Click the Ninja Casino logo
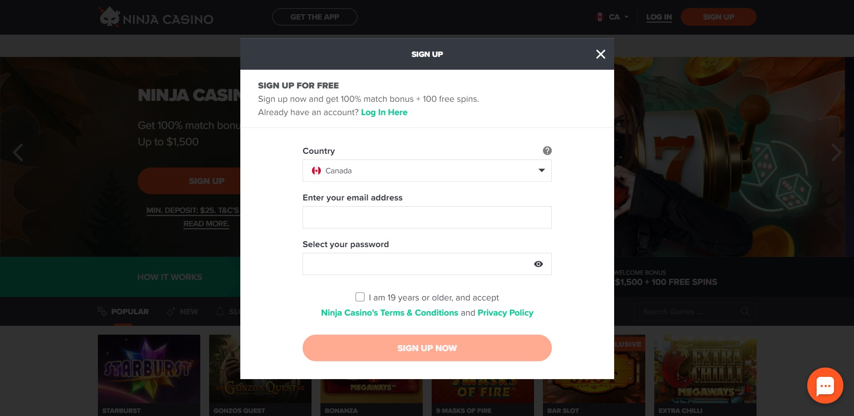The height and width of the screenshot is (416, 854). point(156,17)
